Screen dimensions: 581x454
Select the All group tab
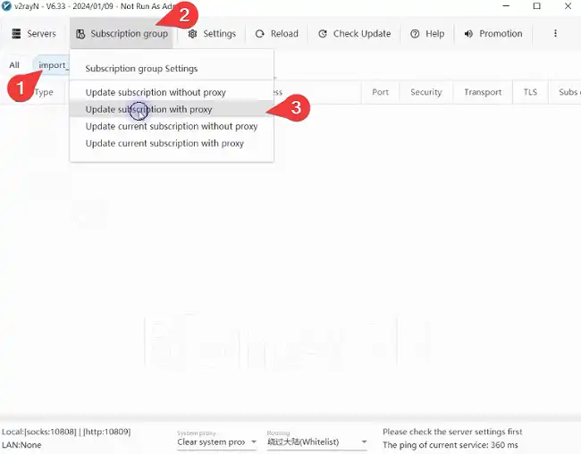point(14,65)
